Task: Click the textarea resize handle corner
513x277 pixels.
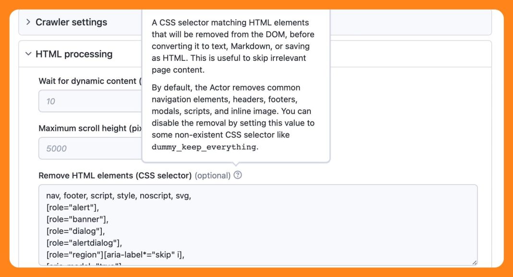Action: coord(474,262)
